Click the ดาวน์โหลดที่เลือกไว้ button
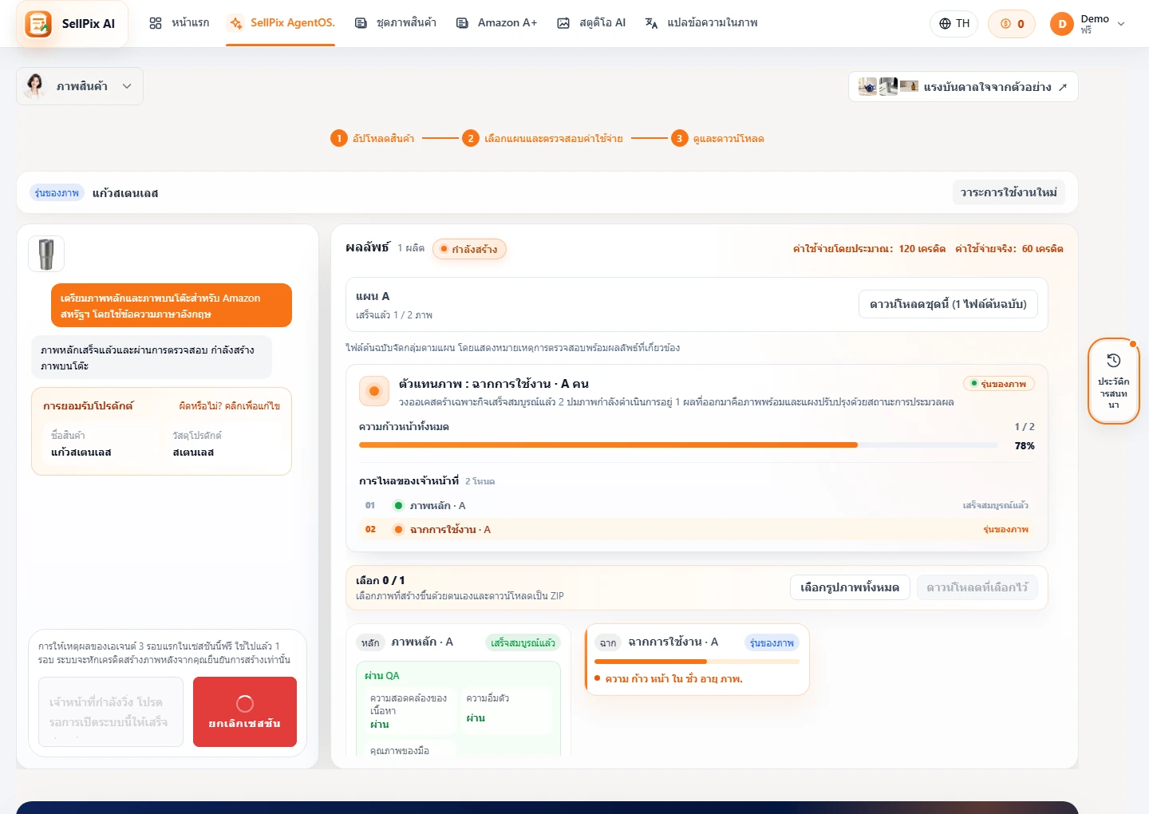Viewport: 1149px width, 814px height. 977,587
